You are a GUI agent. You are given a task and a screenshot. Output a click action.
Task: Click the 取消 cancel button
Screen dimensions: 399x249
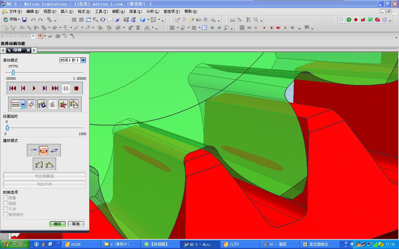[76, 224]
